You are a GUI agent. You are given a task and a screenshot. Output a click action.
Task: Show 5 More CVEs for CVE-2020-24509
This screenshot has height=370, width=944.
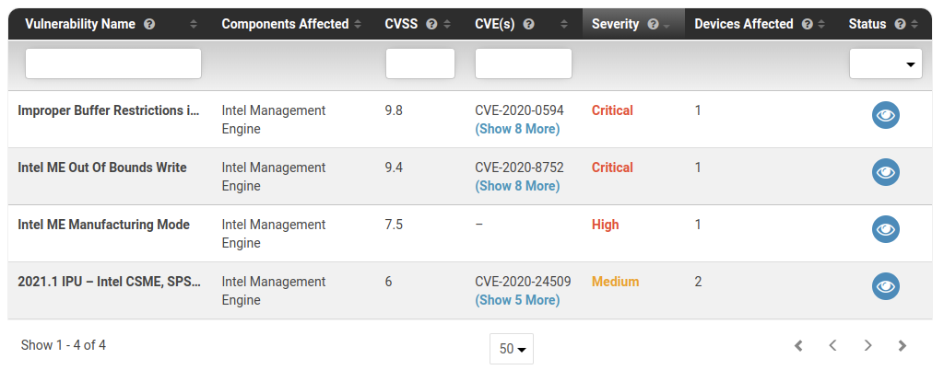click(517, 300)
